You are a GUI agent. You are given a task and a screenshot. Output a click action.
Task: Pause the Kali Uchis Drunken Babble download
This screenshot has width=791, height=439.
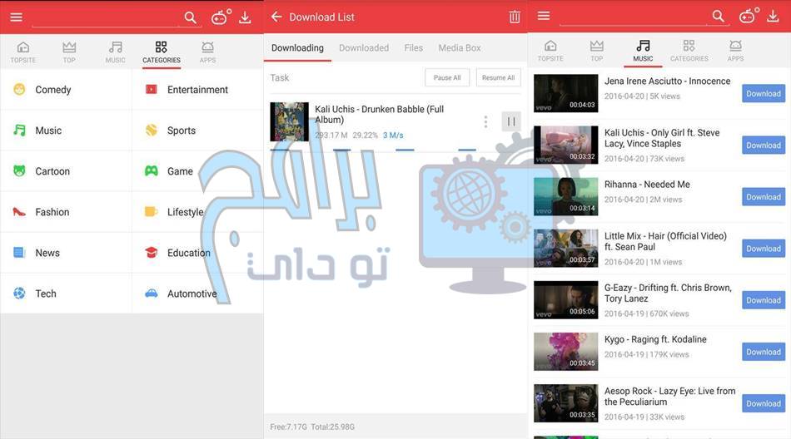511,121
